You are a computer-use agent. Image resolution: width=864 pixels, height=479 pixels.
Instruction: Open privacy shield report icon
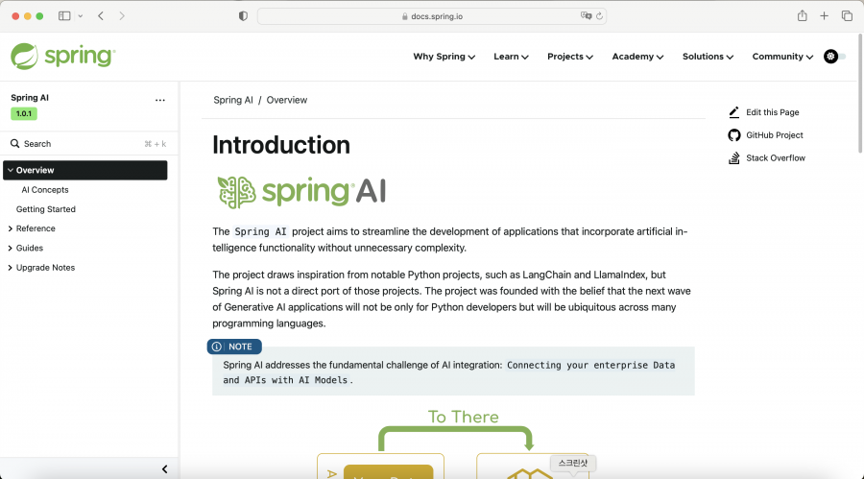point(243,16)
